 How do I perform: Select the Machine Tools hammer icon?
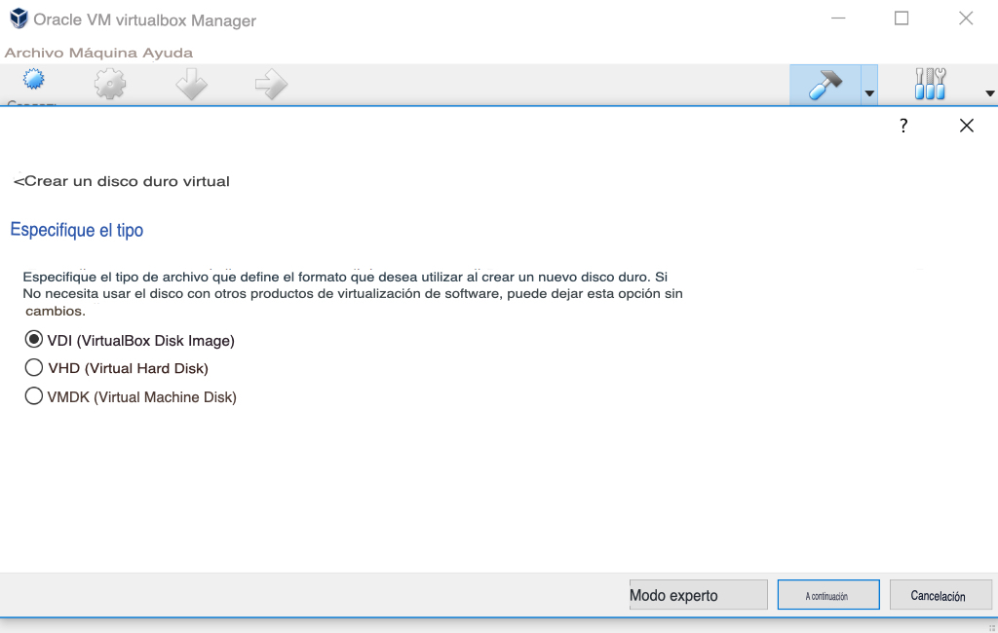click(825, 85)
